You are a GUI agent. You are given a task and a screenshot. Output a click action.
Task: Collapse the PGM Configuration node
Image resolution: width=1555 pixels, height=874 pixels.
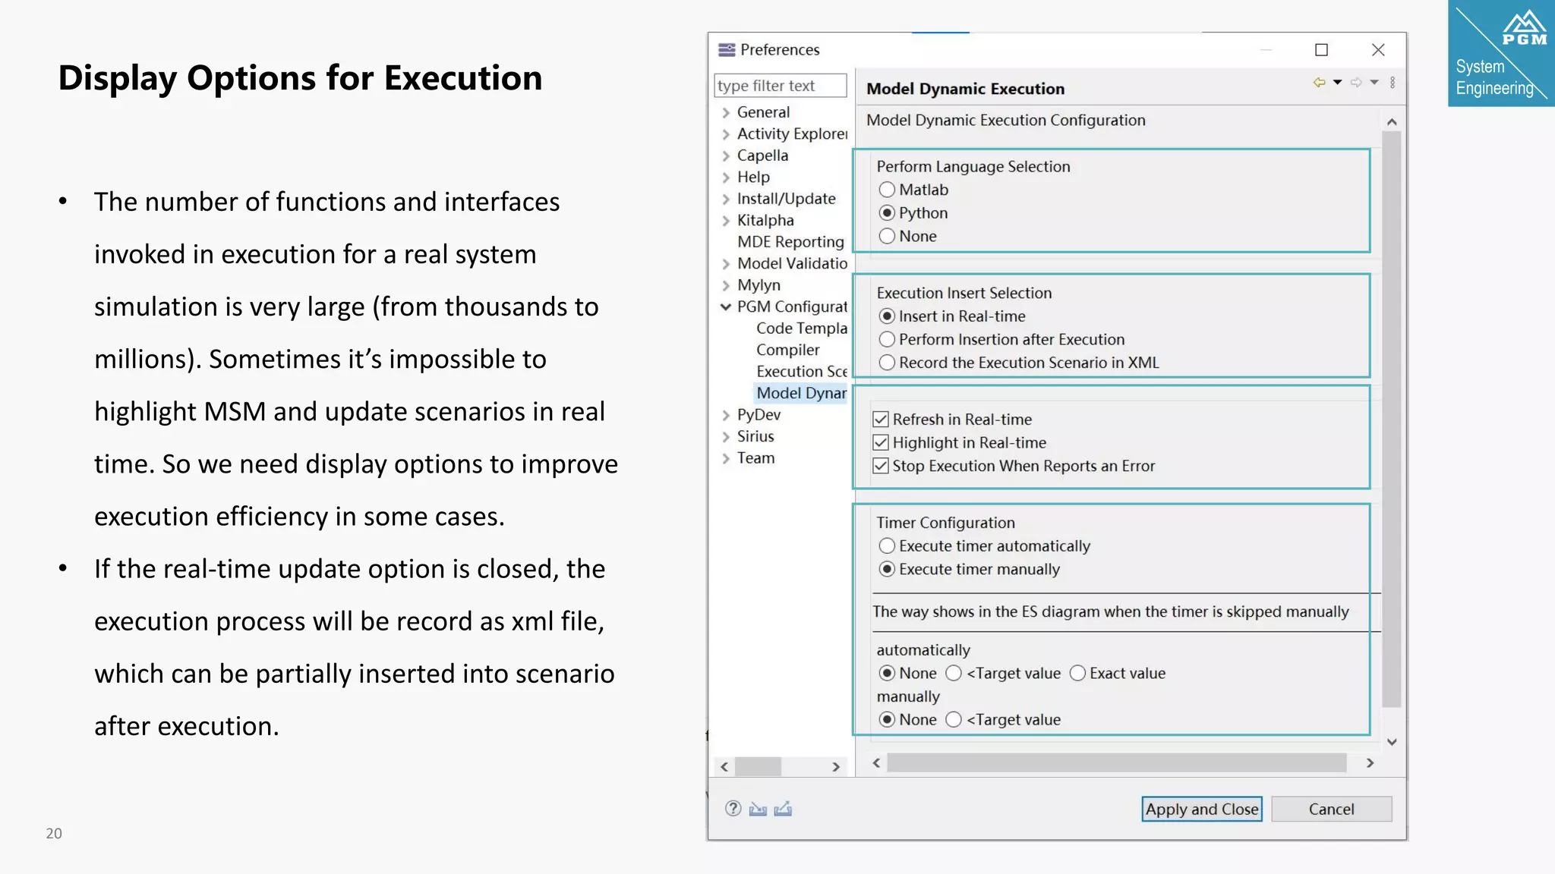point(726,307)
